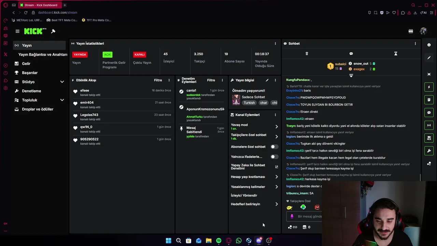Click pencil edit icon in right toolbar
This screenshot has width=437, height=246.
[x=429, y=58]
